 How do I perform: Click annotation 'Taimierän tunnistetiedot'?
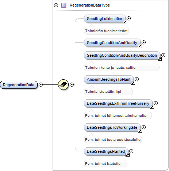(x=106, y=31)
